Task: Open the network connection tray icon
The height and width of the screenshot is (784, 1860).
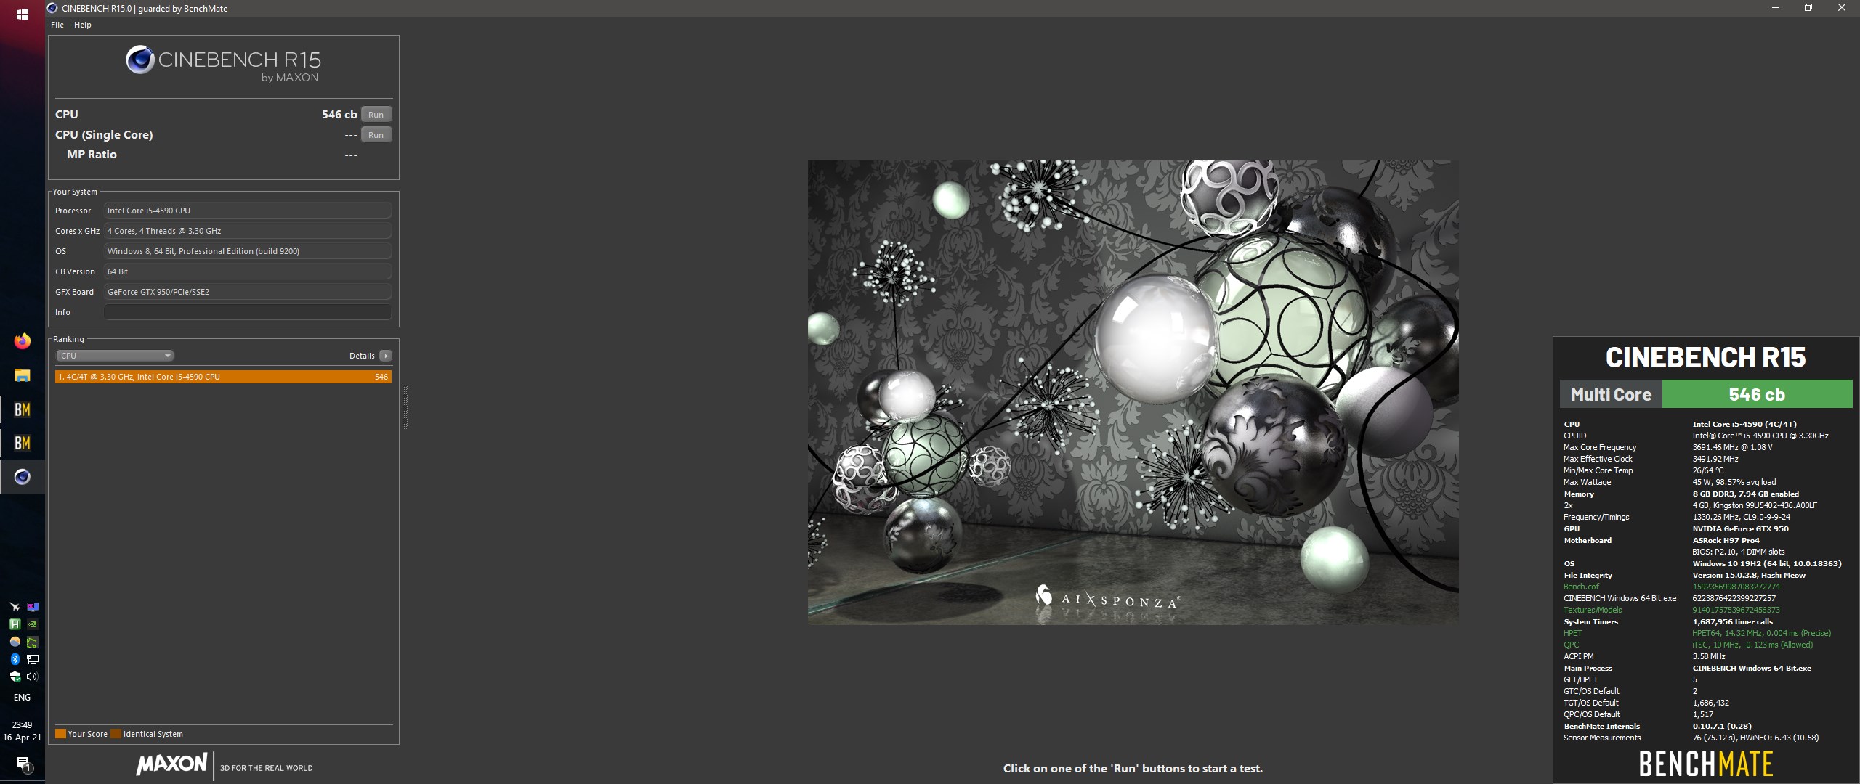Action: pos(32,659)
